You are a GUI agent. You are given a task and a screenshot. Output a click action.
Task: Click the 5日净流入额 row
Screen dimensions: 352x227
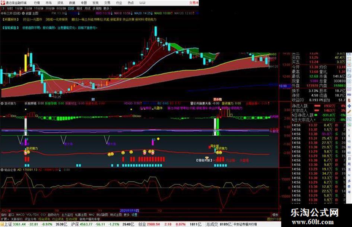point(318,115)
